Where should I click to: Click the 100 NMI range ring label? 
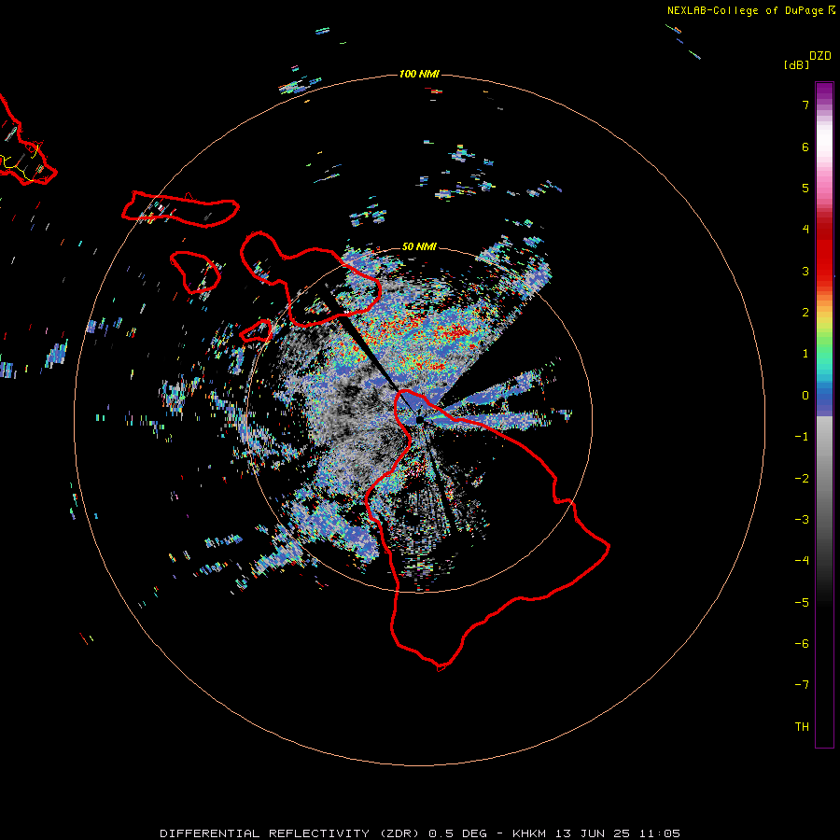point(419,74)
